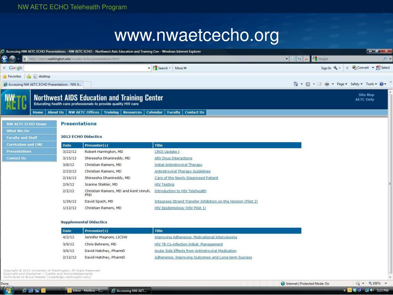The image size is (393, 295).
Task: Open the NW AETC Offices navigation tab
Action: point(84,113)
